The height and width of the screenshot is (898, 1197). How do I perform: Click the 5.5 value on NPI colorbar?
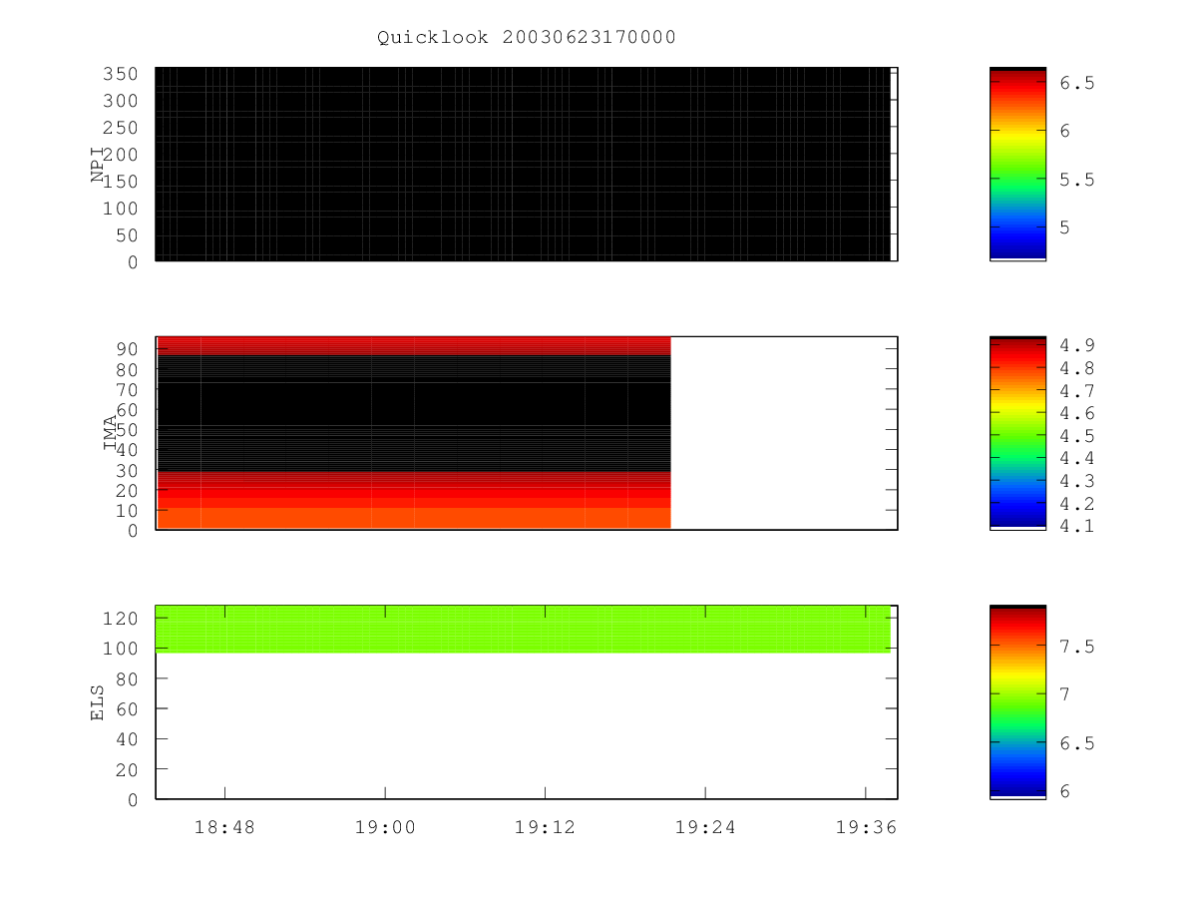pos(1077,180)
